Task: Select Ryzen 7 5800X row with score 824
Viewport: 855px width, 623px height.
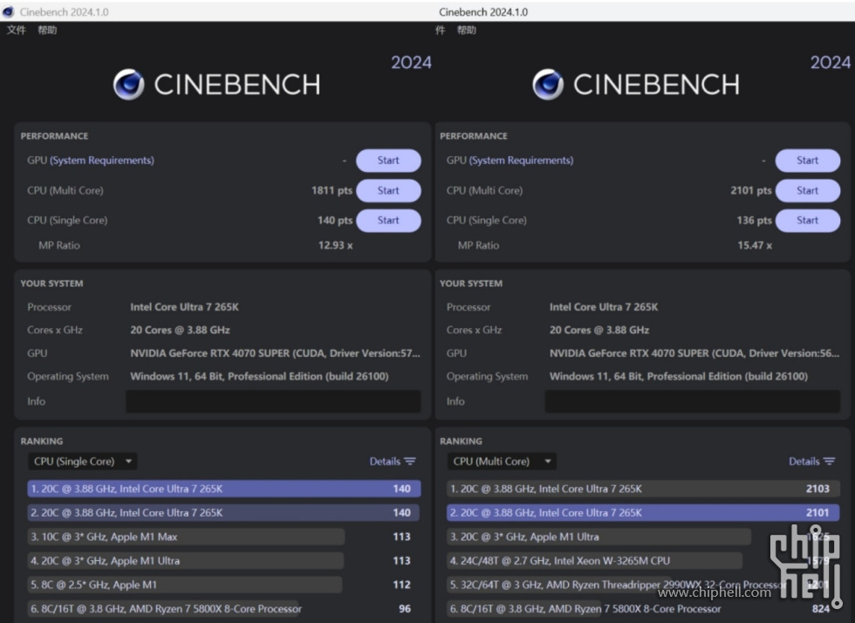Action: [x=644, y=609]
